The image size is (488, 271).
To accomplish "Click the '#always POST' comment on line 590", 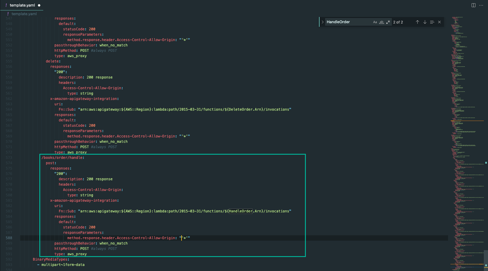I will 104,249.
